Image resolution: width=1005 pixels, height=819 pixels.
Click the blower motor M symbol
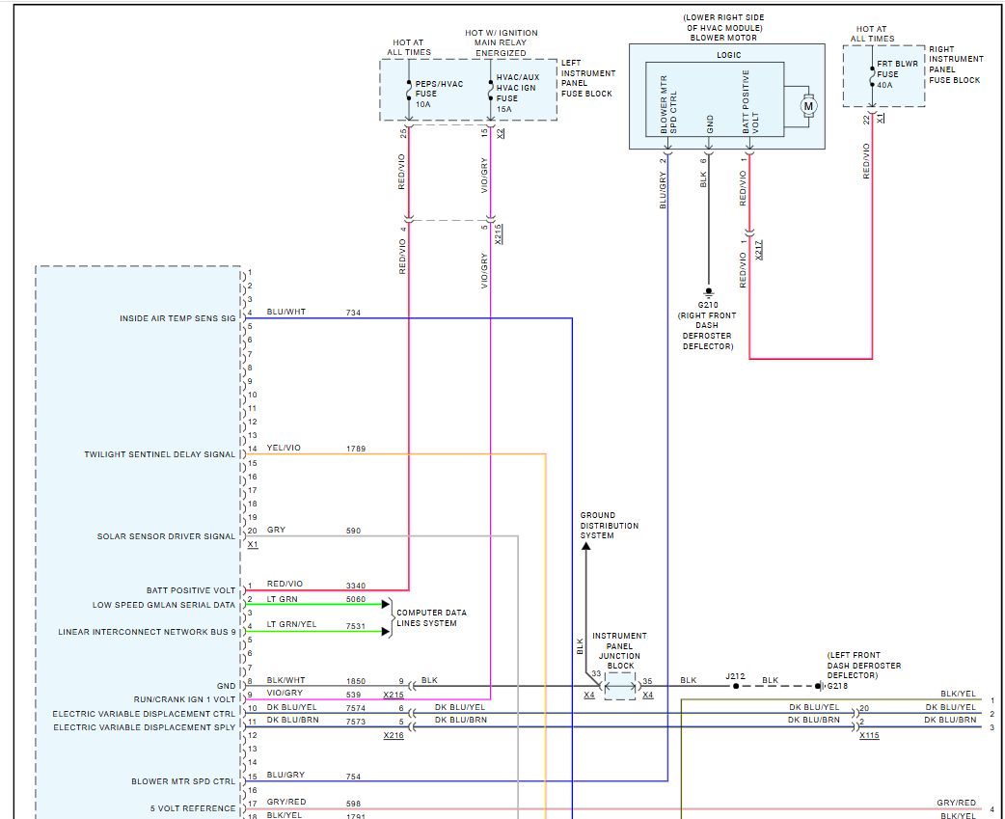pyautogui.click(x=808, y=104)
